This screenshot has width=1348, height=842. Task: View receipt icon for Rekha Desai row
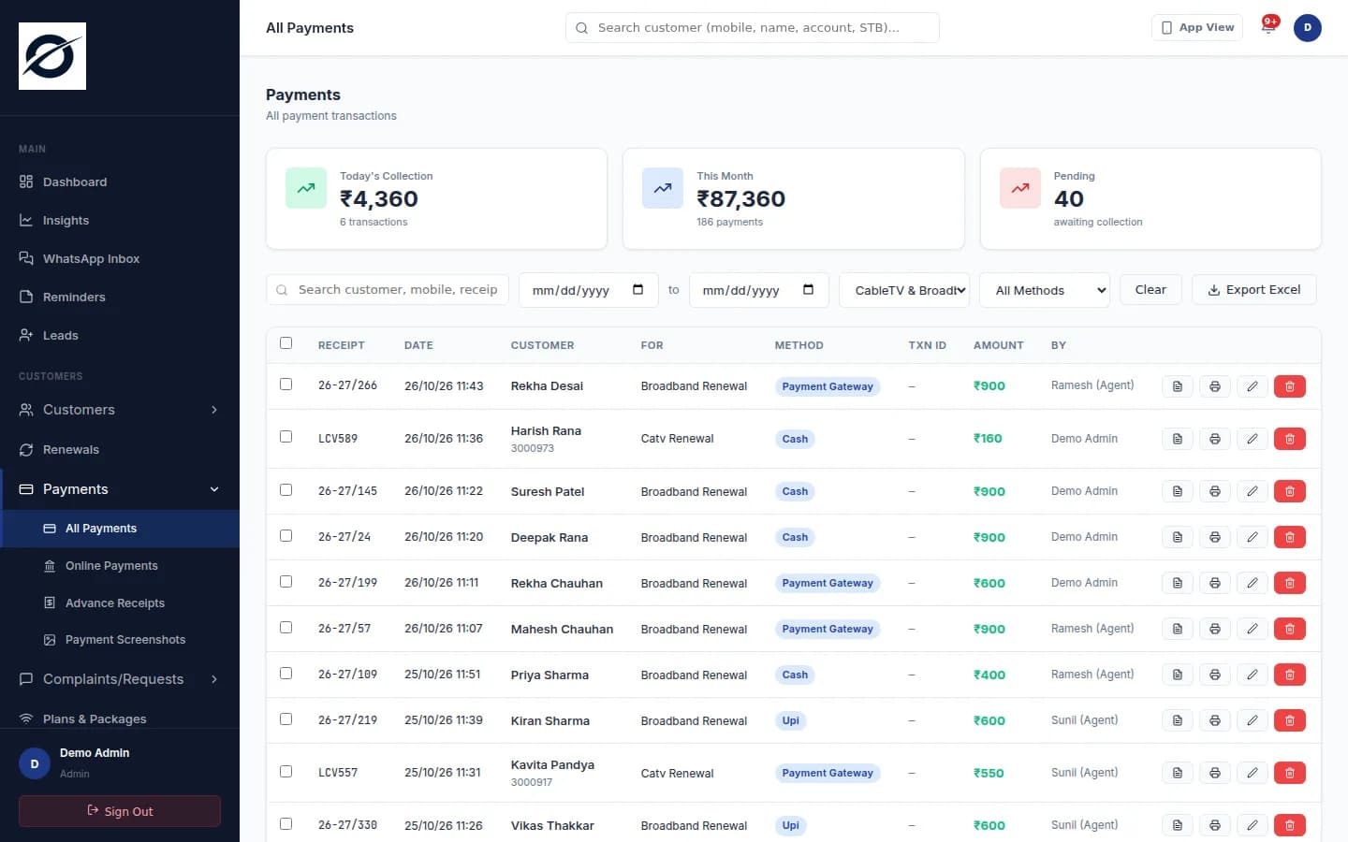(1178, 386)
